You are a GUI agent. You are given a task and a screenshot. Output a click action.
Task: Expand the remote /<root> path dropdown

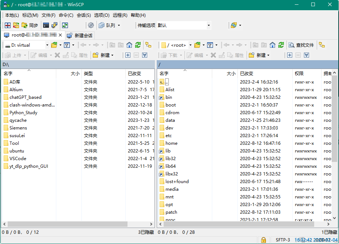coord(190,44)
